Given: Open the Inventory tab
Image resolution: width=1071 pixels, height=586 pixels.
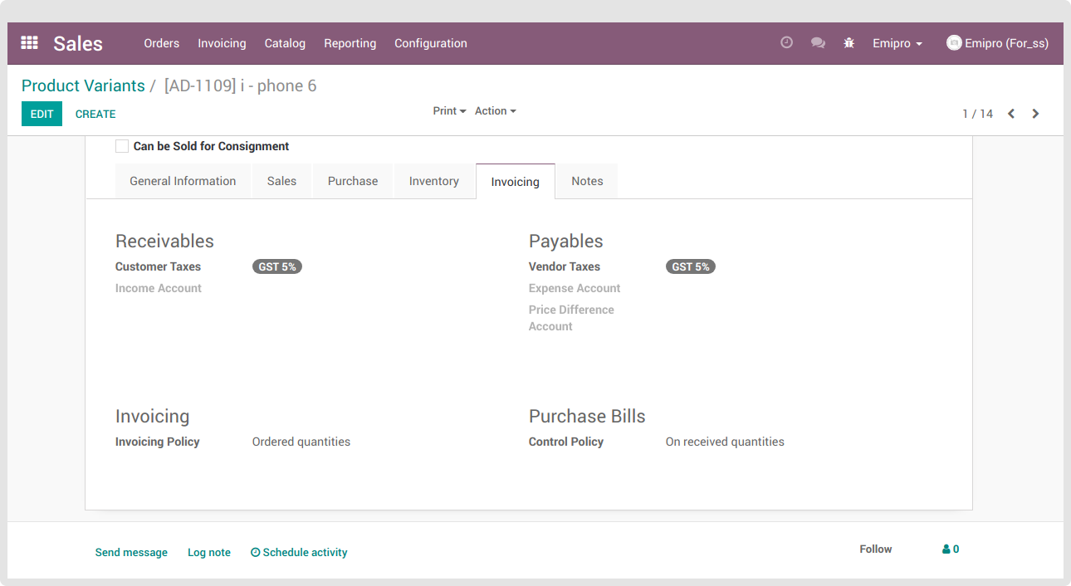Looking at the screenshot, I should pos(433,181).
